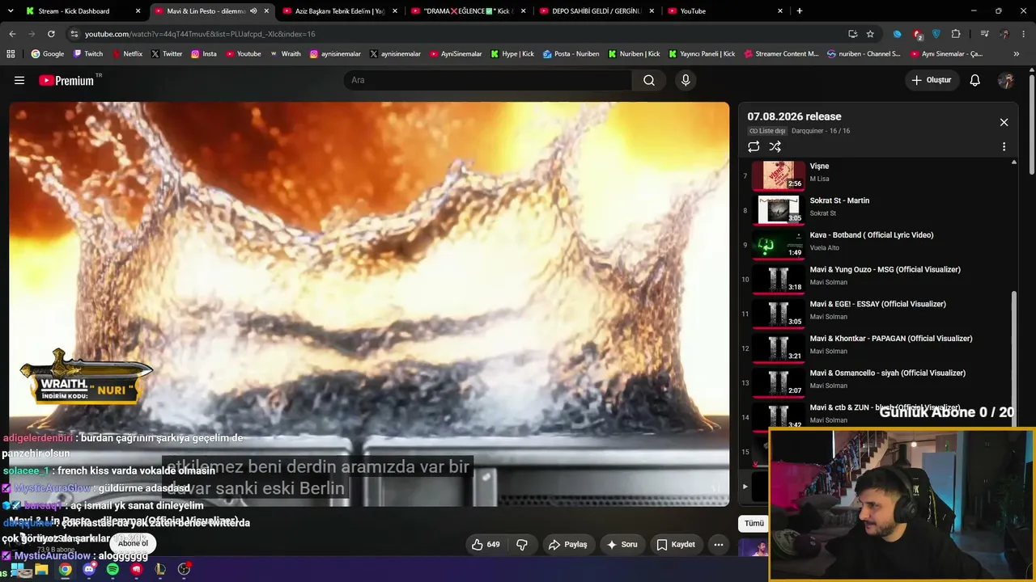Screen dimensions: 1036x582
Task: Open Darqquiner playlist owner link
Action: pos(805,131)
